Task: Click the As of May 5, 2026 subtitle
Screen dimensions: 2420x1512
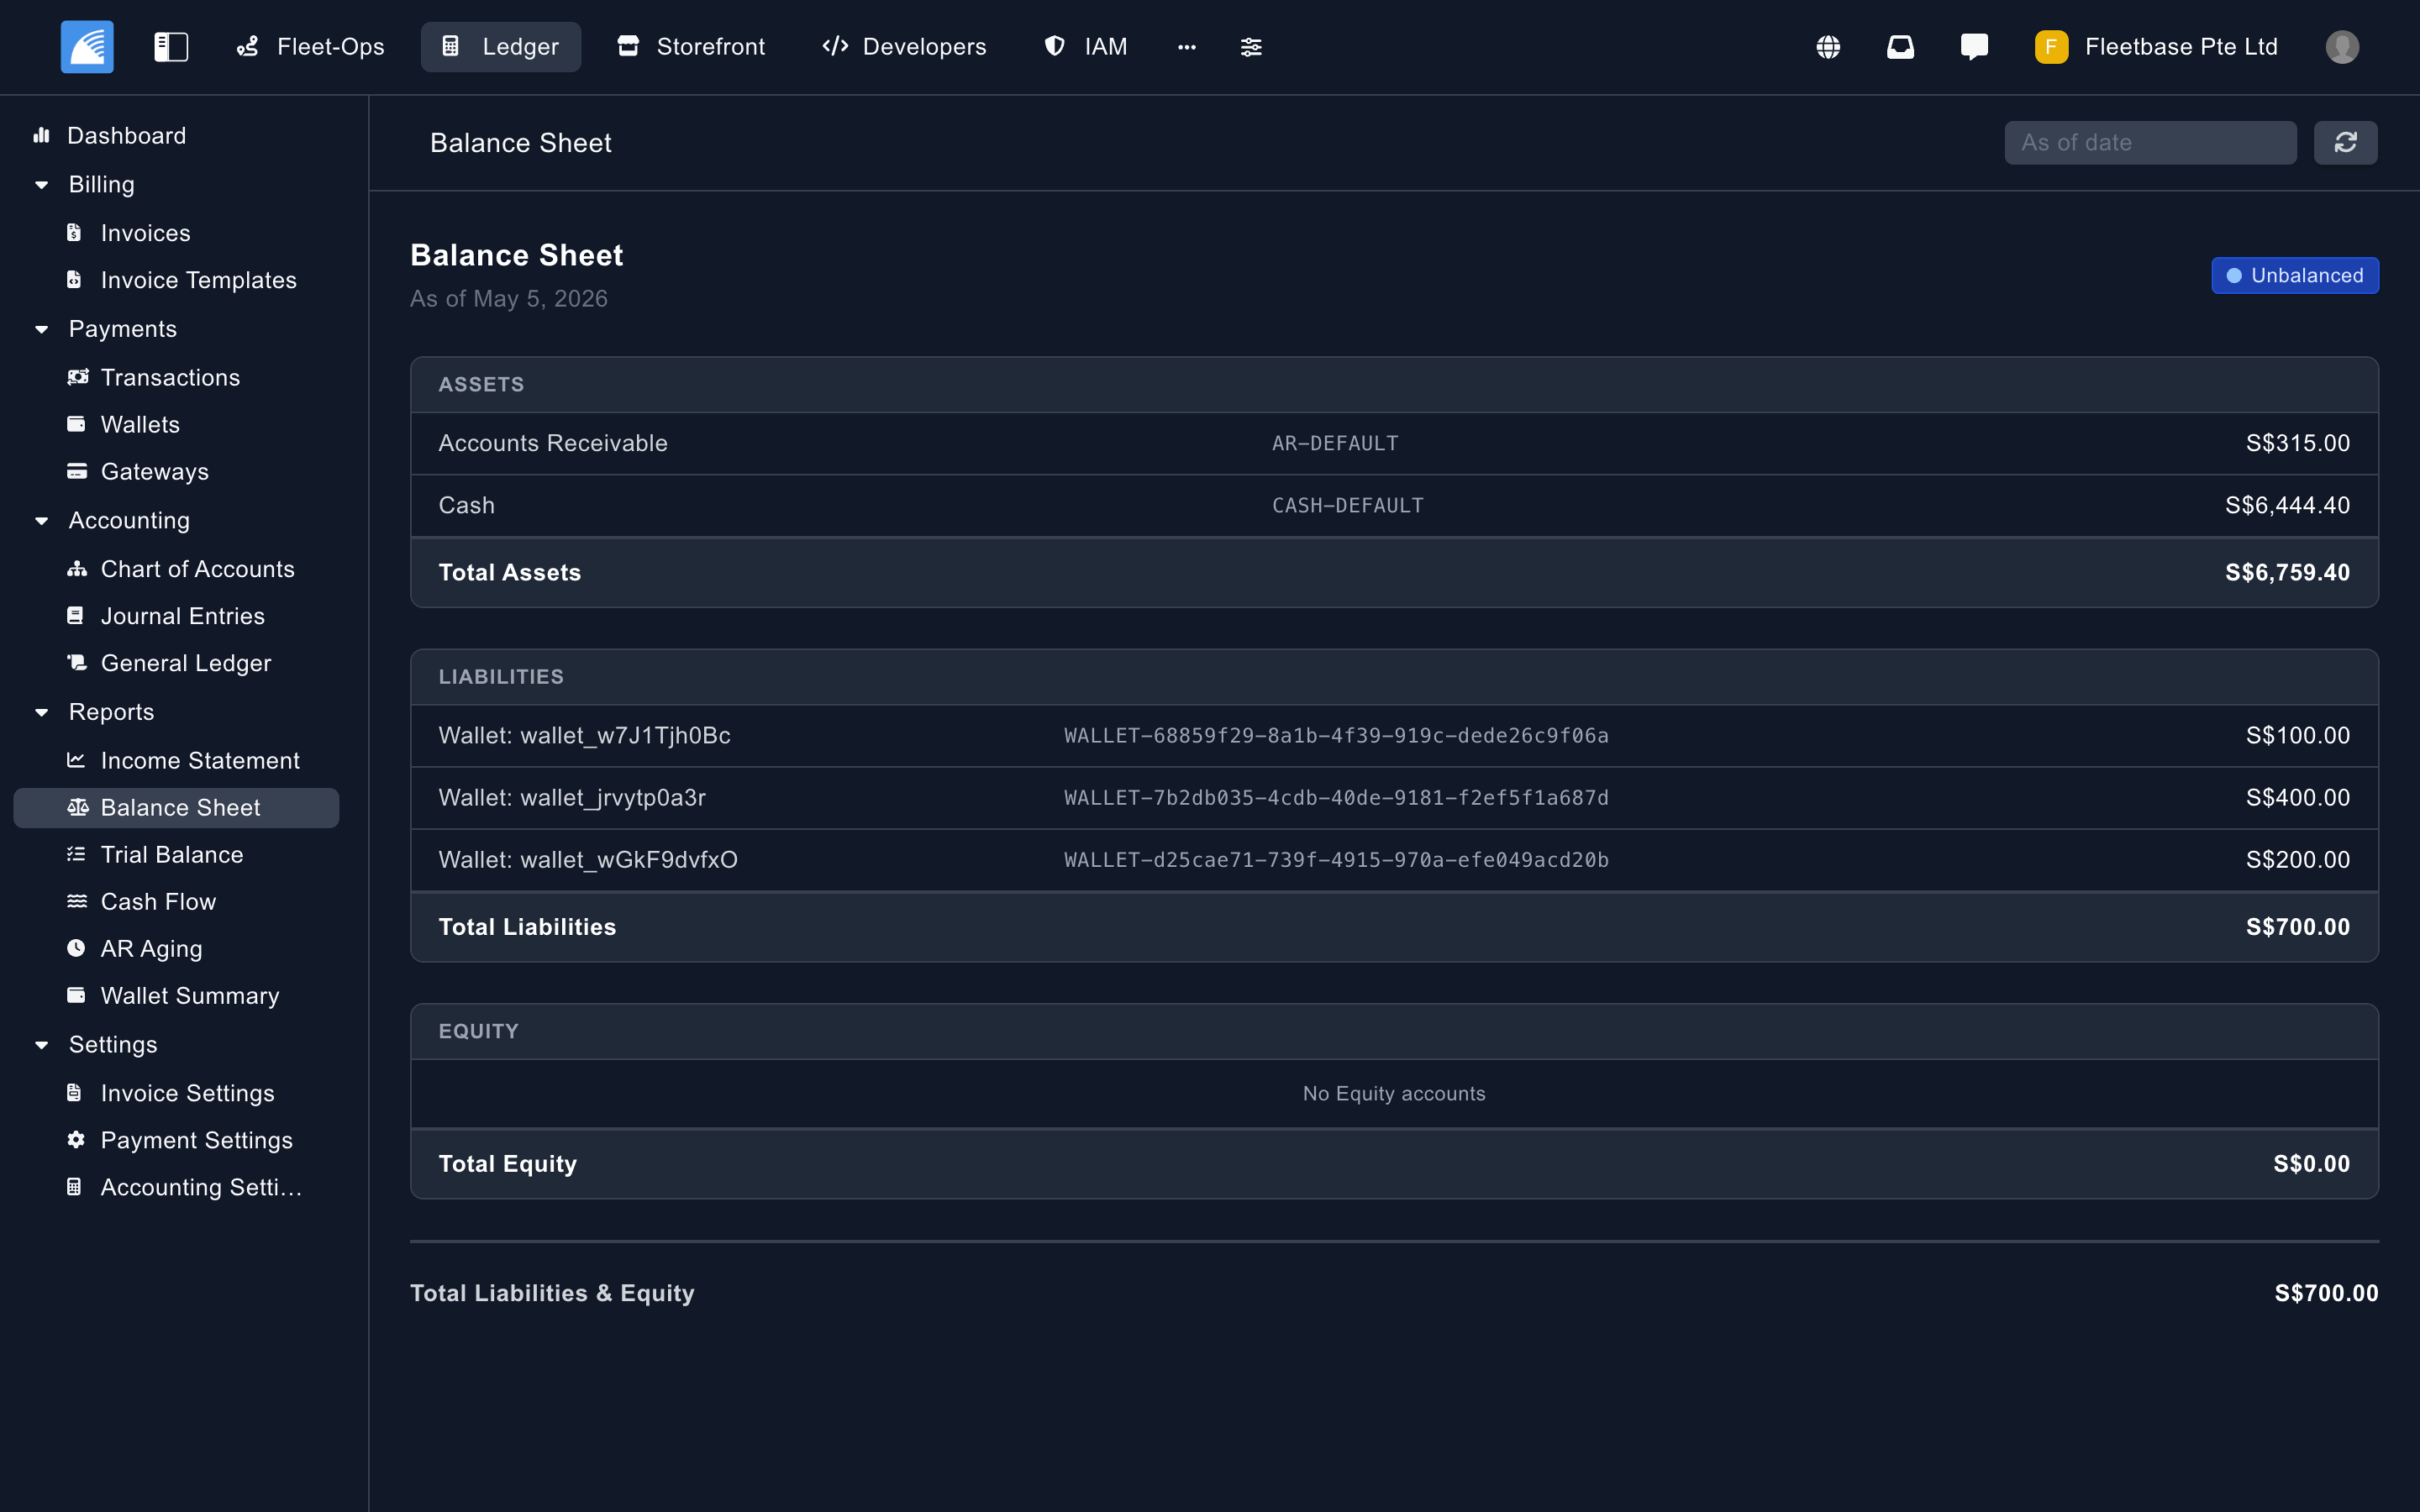Action: [x=509, y=299]
